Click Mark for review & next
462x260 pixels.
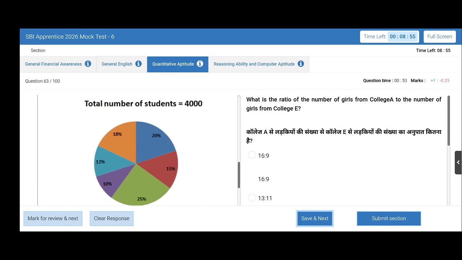[x=53, y=218]
